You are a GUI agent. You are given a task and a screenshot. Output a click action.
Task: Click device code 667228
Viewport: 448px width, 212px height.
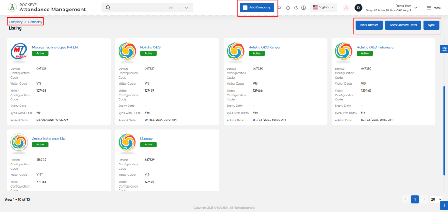(x=42, y=68)
